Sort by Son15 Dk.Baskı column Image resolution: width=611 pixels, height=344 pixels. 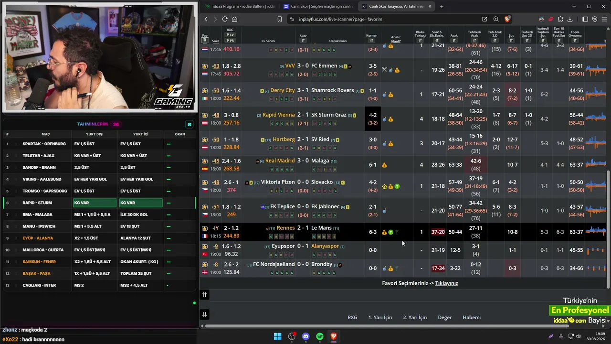[x=437, y=40]
